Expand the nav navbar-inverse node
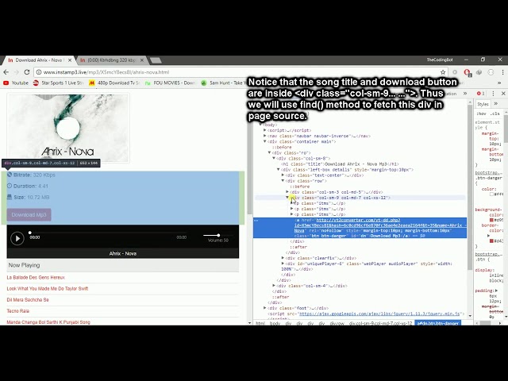 click(x=264, y=136)
